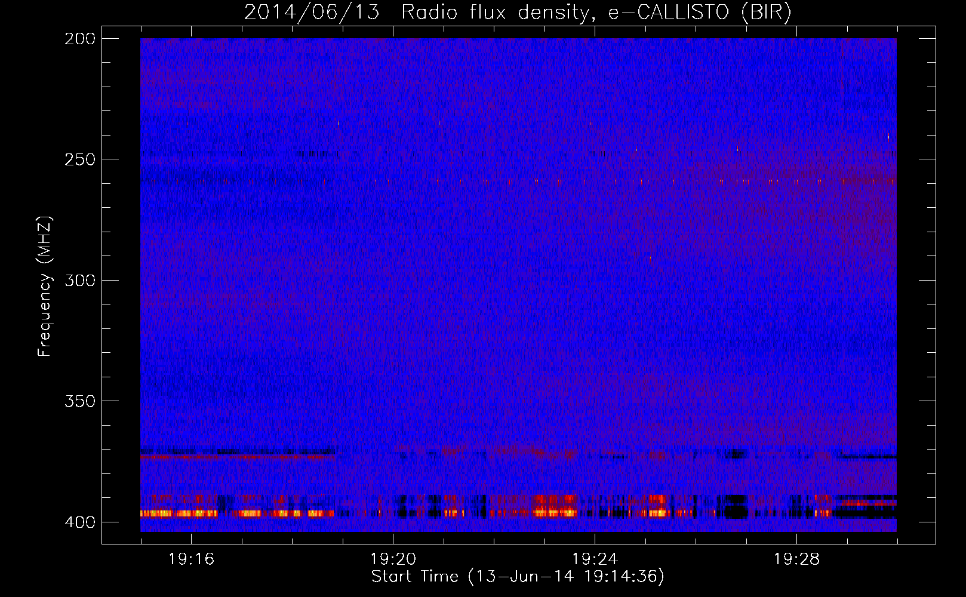Screen dimensions: 966x597
Task: Click the 19:28 time tick label
Action: click(796, 559)
